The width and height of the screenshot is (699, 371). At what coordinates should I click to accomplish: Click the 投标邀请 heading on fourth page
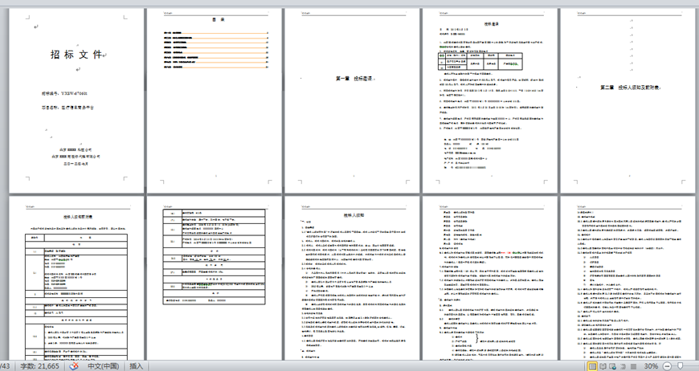[x=492, y=23]
